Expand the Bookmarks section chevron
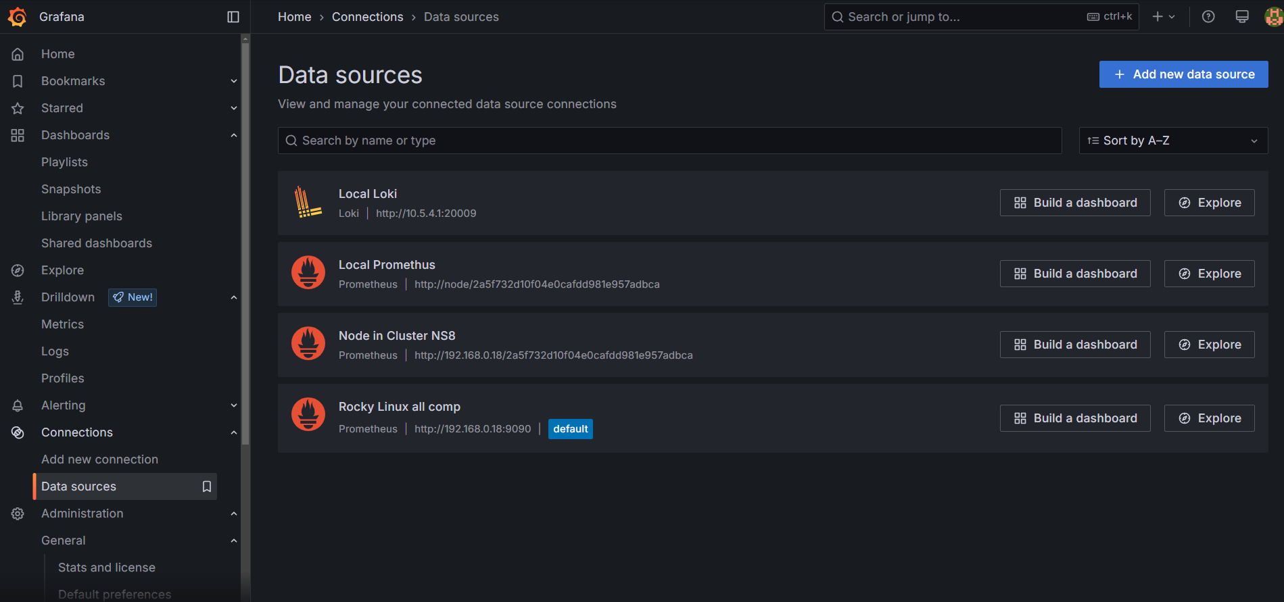The width and height of the screenshot is (1284, 602). coord(234,81)
